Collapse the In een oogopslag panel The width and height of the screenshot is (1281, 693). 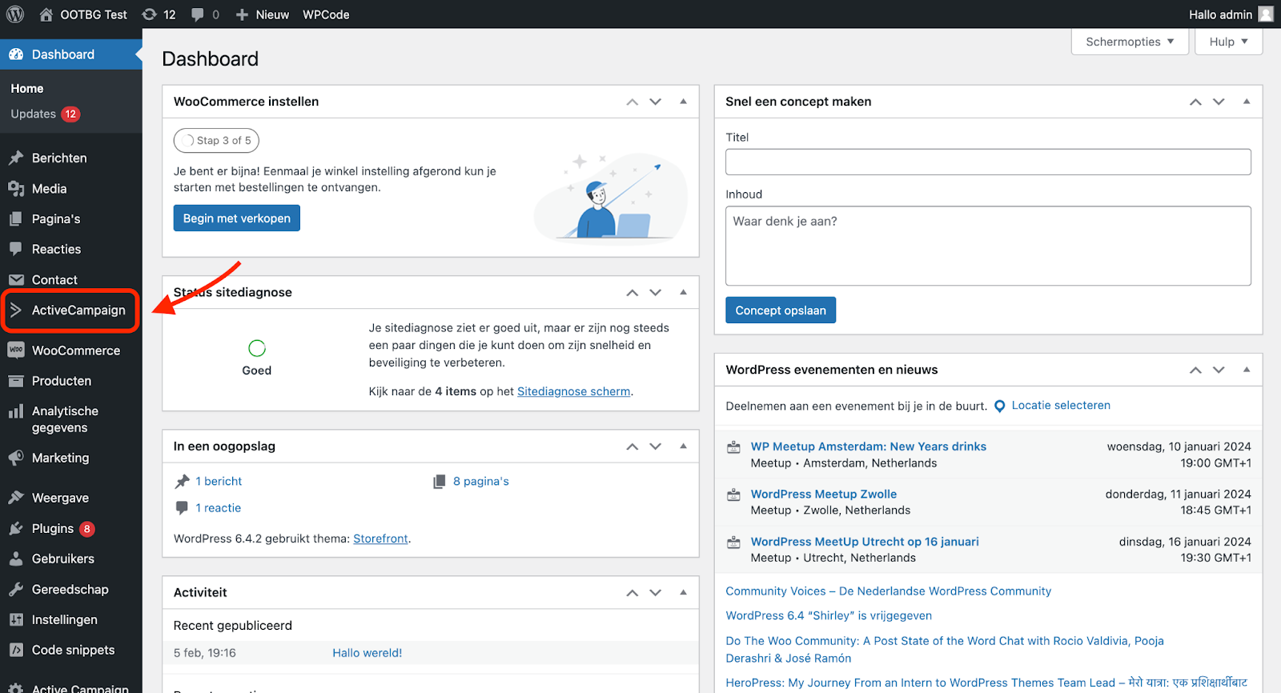point(683,446)
